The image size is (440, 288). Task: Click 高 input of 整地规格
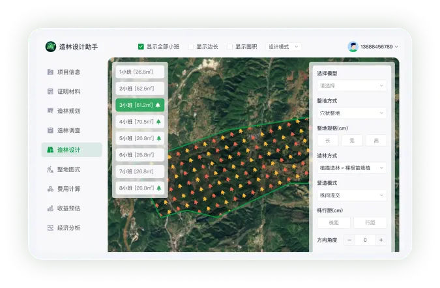pyautogui.click(x=376, y=141)
